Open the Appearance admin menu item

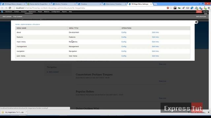(32, 12)
